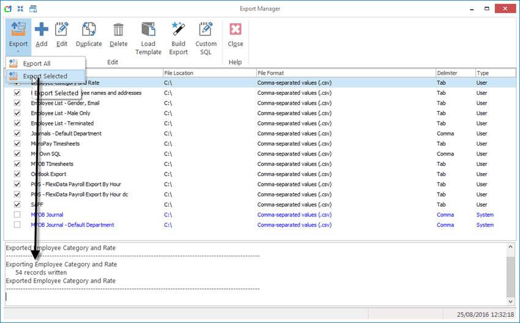Click the log panel scroll up arrow
Screen dimensions: 520x323
(510, 247)
